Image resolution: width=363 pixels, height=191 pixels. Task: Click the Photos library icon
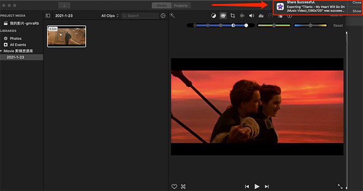click(x=6, y=38)
